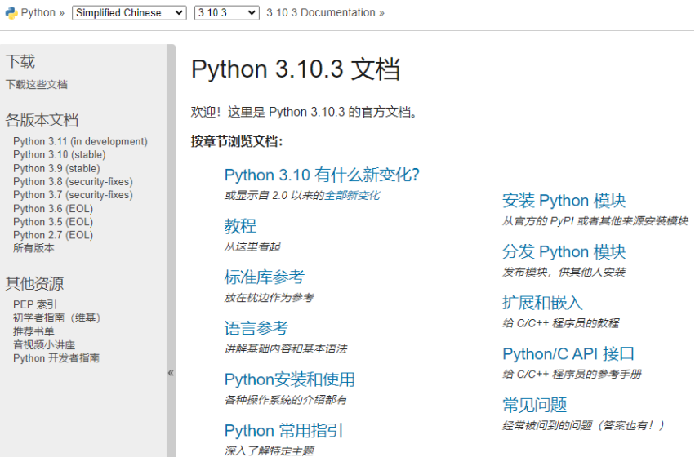Open Python 3.8 (security-fixes) docs

pos(74,181)
